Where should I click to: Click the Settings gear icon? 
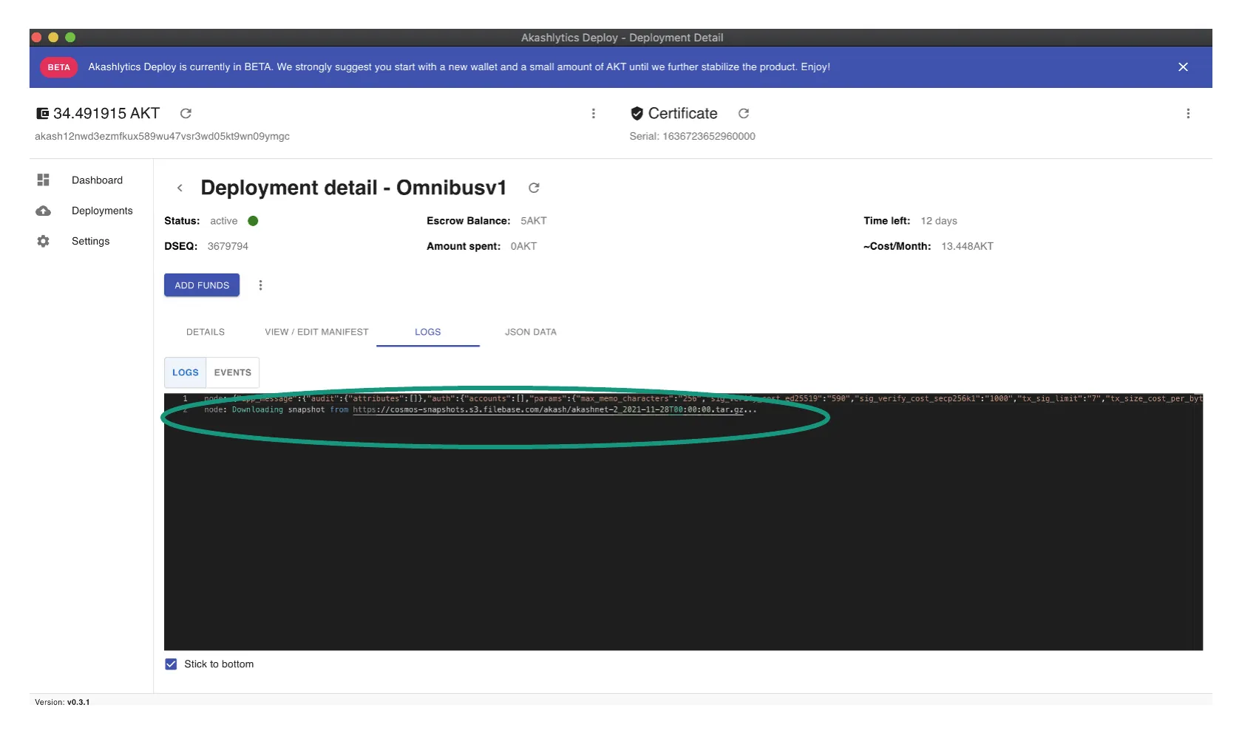pos(44,241)
